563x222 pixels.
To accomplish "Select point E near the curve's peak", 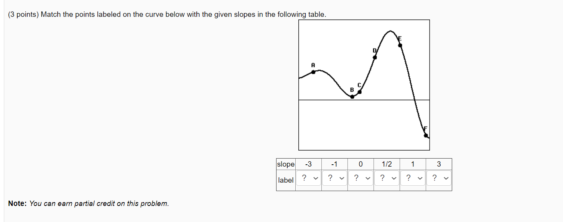I will tap(400, 45).
